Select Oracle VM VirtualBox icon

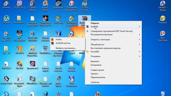pyautogui.click(x=32, y=36)
